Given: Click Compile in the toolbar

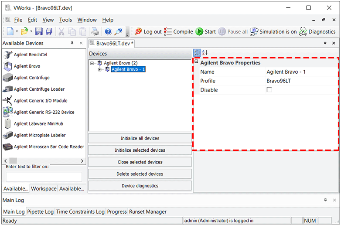Looking at the screenshot, I should click(178, 32).
